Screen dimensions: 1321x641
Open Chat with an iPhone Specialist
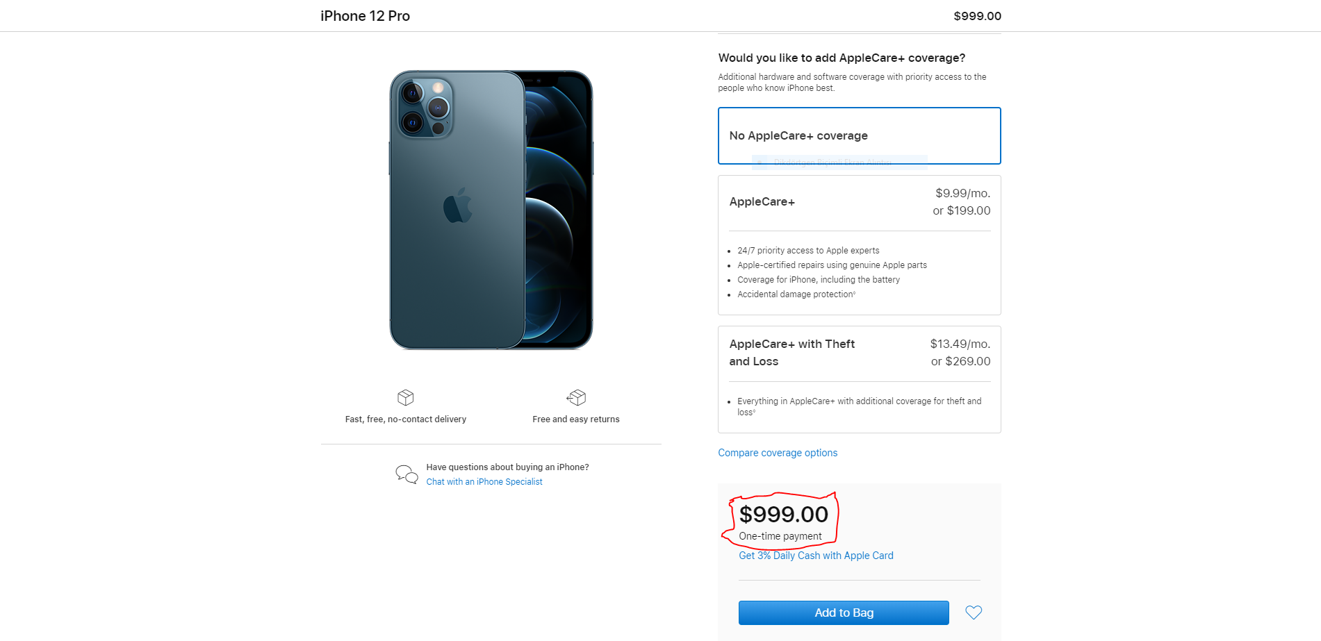(x=484, y=481)
